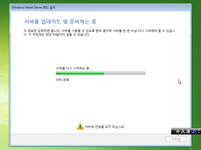Viewport: 201px width, 150px height.
Task: Click the yellow power warning icon
Action: [x=80, y=126]
